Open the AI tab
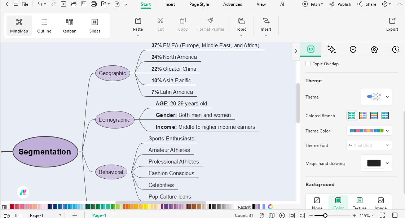The image size is (405, 218). click(x=282, y=4)
